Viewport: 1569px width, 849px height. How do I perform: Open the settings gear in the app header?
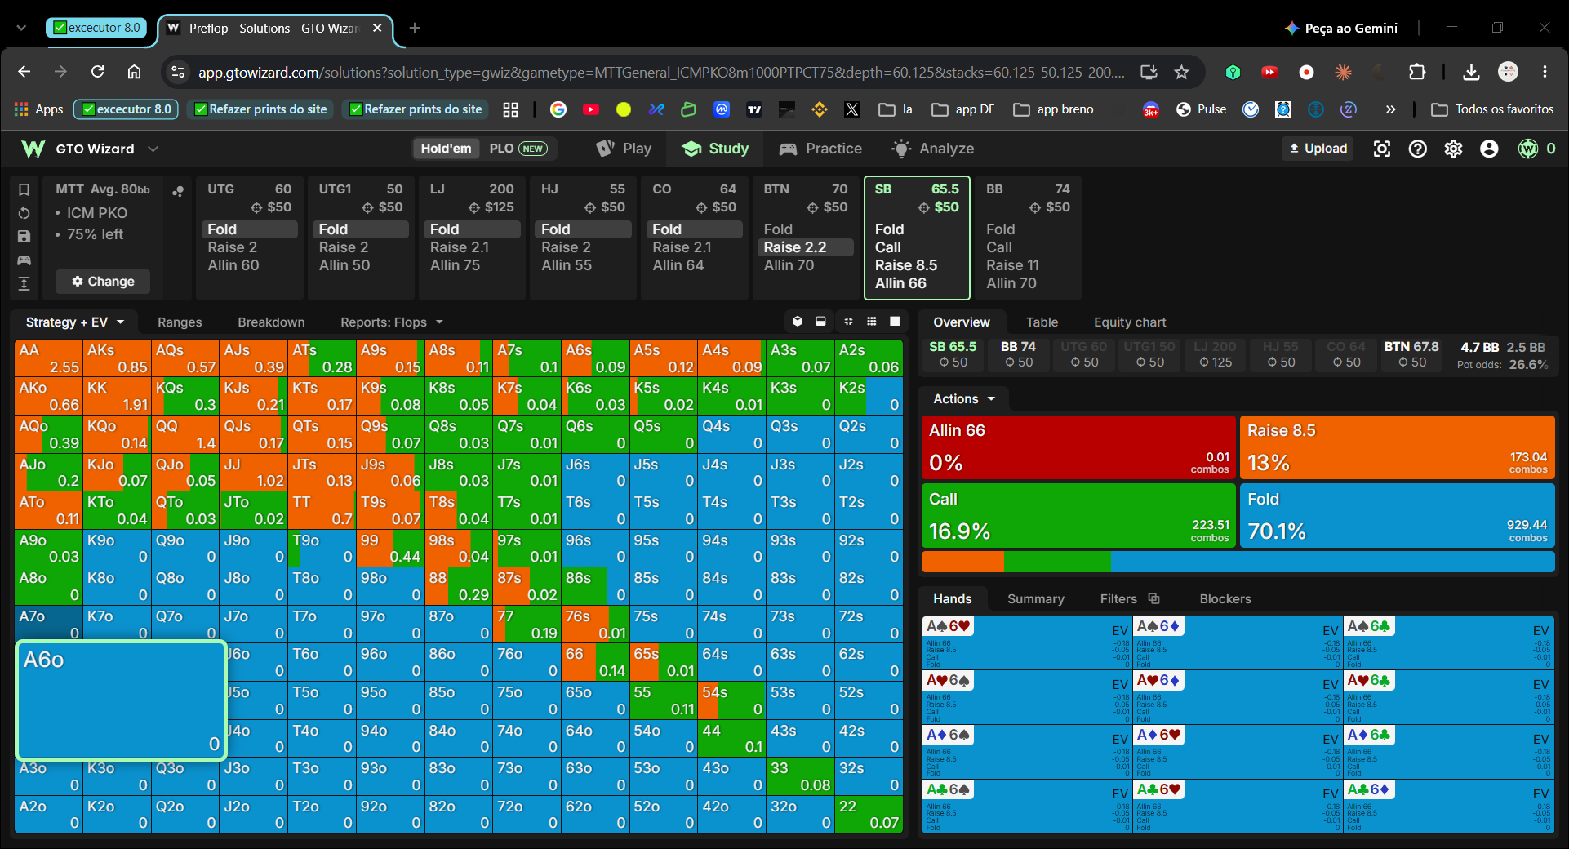tap(1453, 149)
